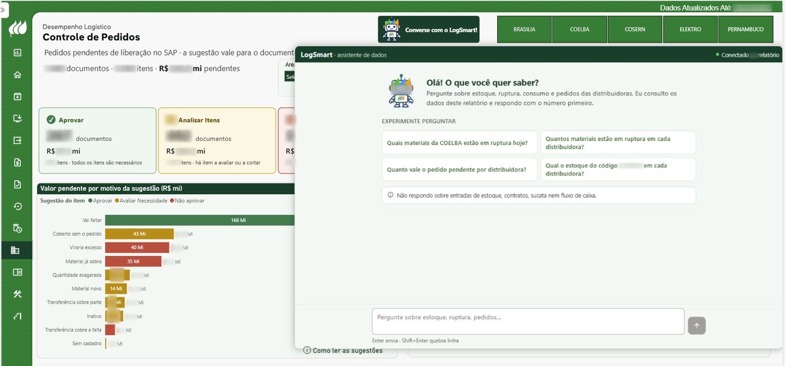This screenshot has width=786, height=366.
Task: Click the robot avatar in the chat greeting
Action: pyautogui.click(x=401, y=91)
